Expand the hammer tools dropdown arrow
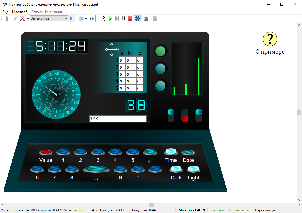302x213 pixels. click(28, 19)
